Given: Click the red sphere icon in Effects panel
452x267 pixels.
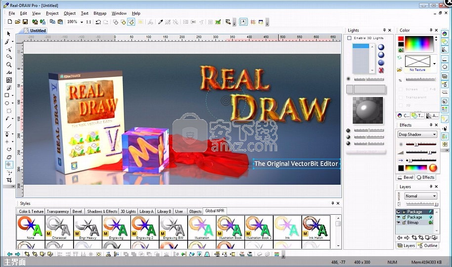Looking at the screenshot, I should point(433,168).
